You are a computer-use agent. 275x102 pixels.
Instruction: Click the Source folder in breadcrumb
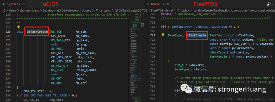87,10
